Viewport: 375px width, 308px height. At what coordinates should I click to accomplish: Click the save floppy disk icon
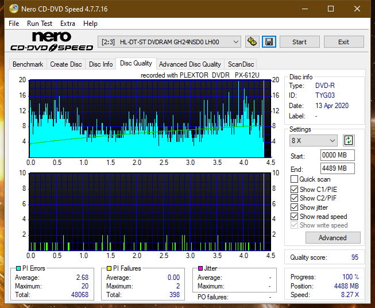pos(269,42)
